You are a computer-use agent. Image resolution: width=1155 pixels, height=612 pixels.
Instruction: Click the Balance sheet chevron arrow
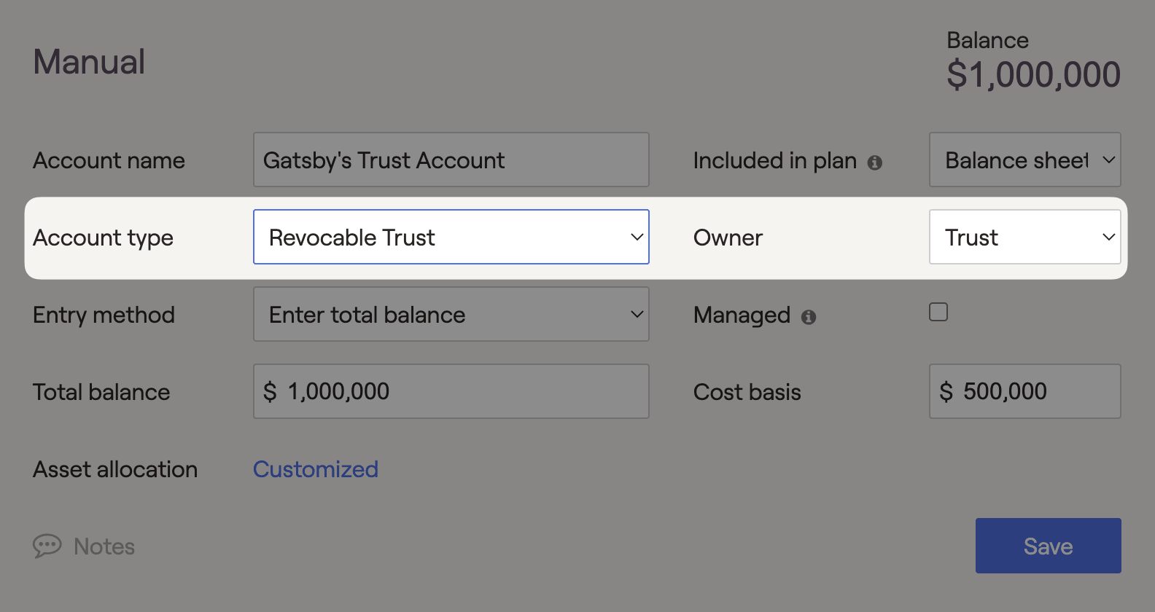pyautogui.click(x=1108, y=160)
